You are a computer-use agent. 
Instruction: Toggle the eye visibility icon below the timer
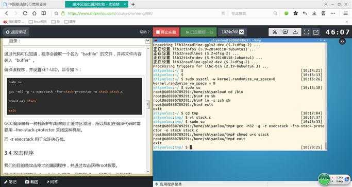click(342, 42)
